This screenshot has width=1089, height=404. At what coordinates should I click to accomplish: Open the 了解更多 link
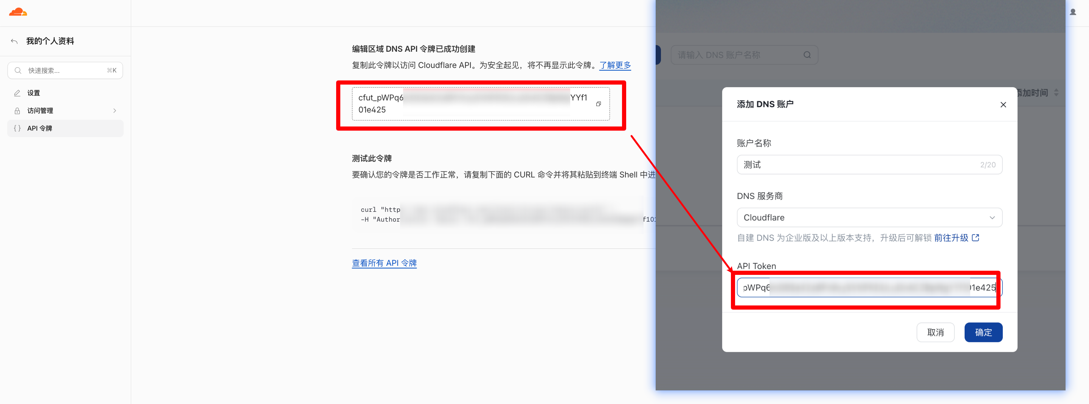coord(615,65)
